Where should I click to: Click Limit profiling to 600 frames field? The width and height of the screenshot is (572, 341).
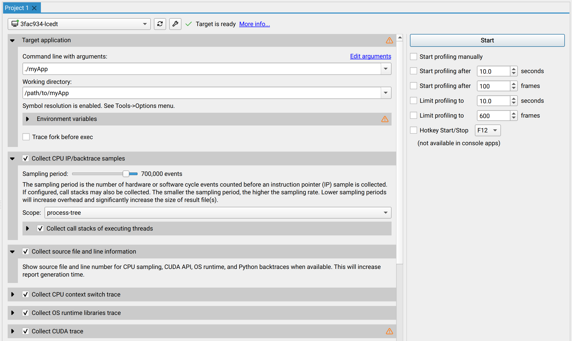pos(493,116)
